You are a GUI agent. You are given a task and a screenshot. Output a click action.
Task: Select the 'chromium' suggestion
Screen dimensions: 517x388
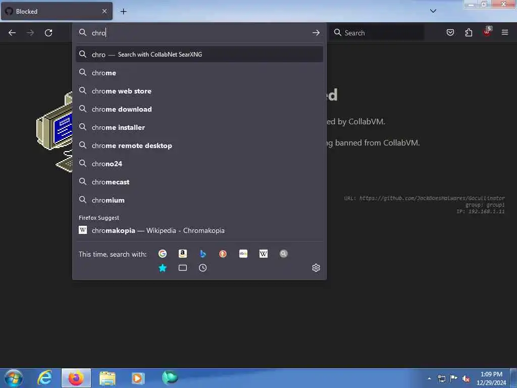pyautogui.click(x=199, y=200)
